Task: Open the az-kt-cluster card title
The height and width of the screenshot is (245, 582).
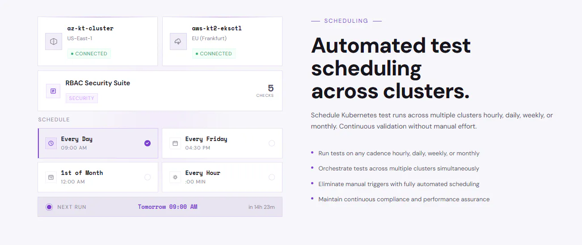Action: point(90,28)
